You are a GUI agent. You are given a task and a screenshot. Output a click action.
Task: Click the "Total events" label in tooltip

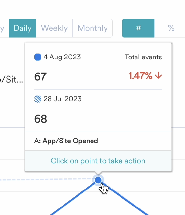pos(143,57)
